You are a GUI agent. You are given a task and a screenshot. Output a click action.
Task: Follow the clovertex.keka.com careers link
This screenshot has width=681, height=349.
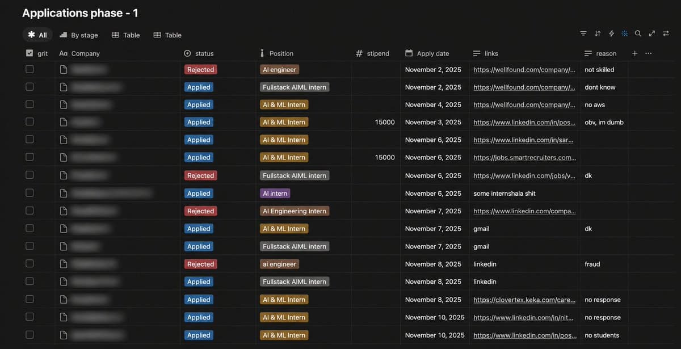click(x=525, y=300)
